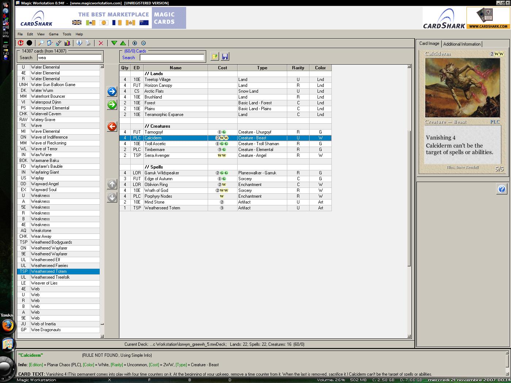The image size is (511, 383).
Task: Open the Help menu
Action: point(79,34)
